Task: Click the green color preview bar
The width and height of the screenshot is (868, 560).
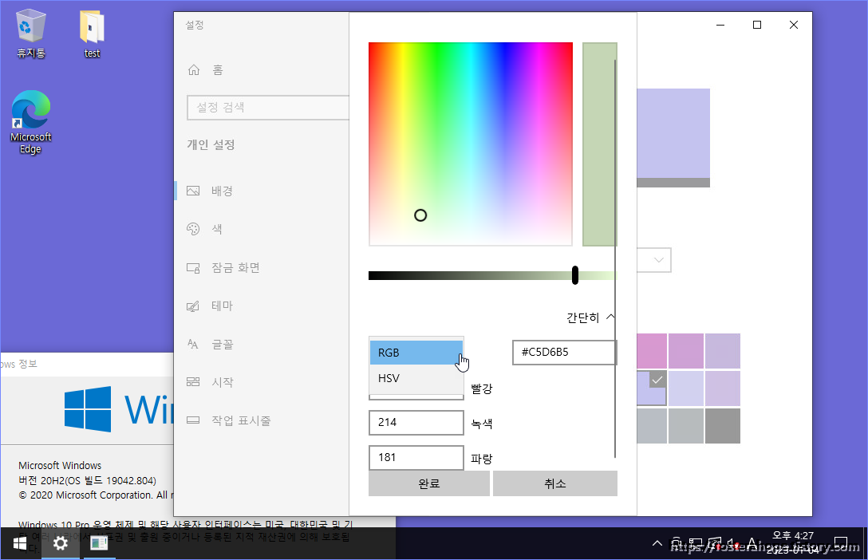Action: click(599, 144)
